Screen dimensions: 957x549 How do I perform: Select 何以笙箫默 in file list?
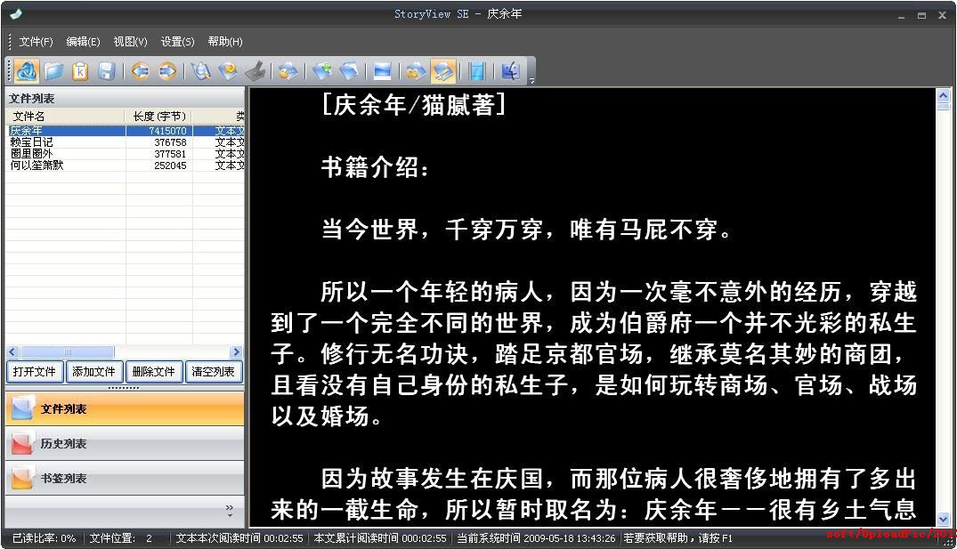36,166
